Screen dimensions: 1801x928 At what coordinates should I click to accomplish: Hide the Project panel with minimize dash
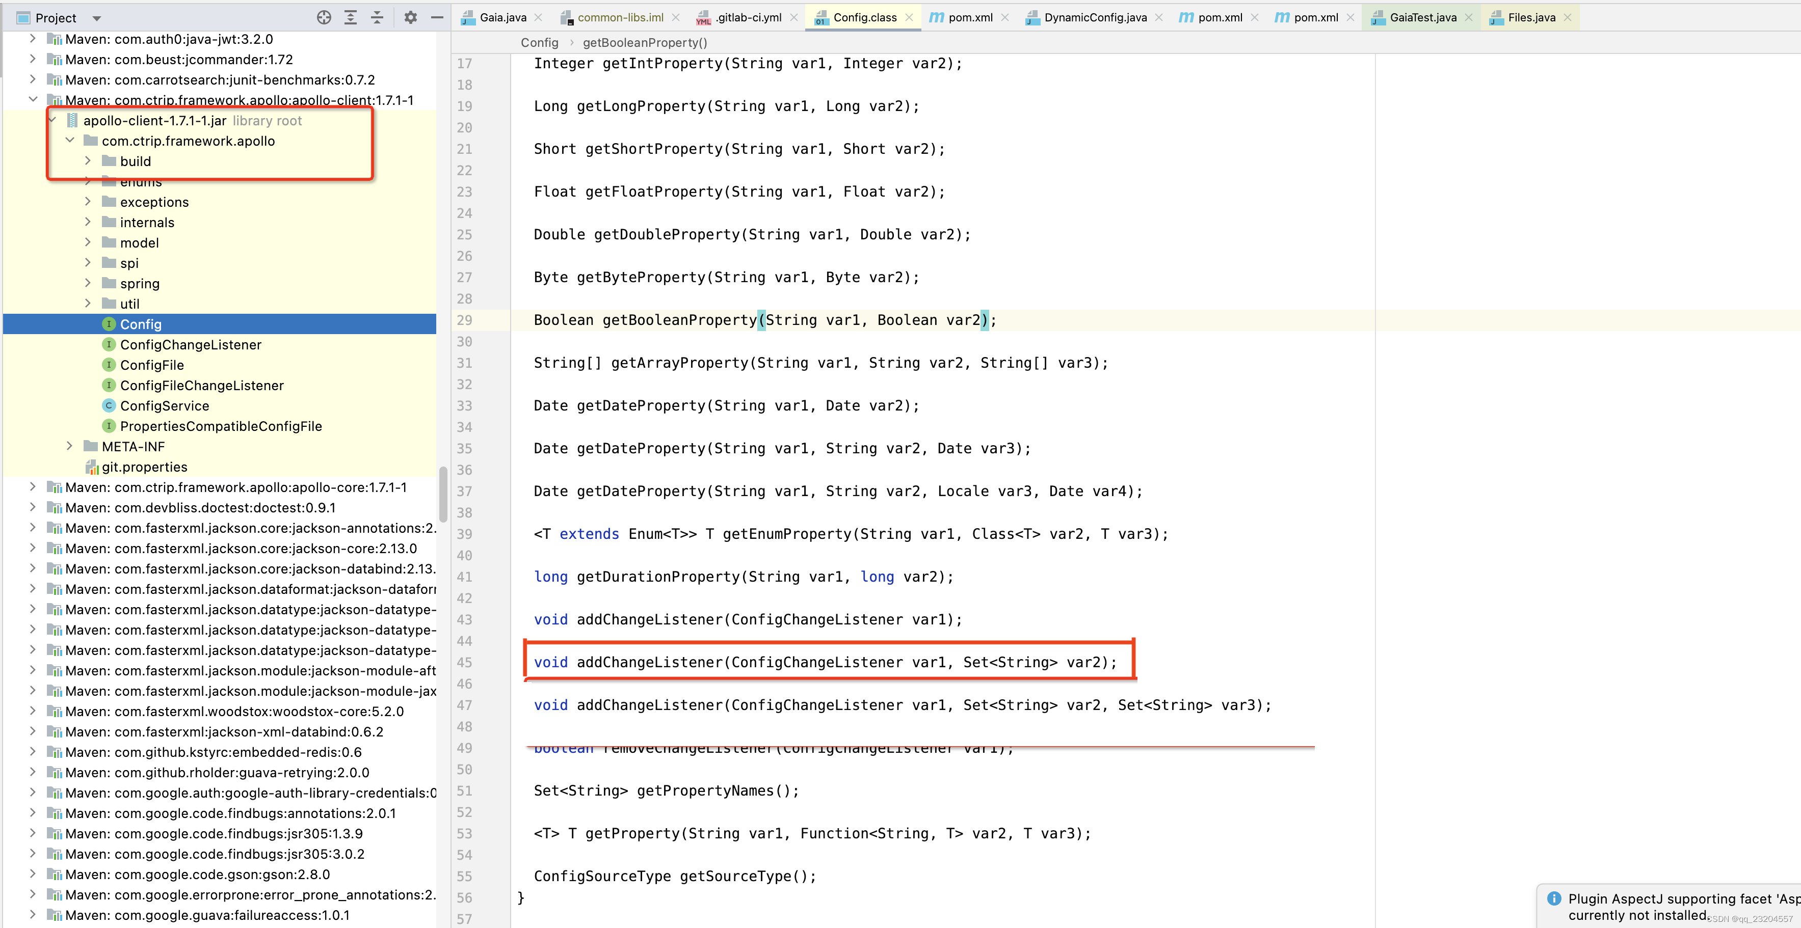[437, 17]
